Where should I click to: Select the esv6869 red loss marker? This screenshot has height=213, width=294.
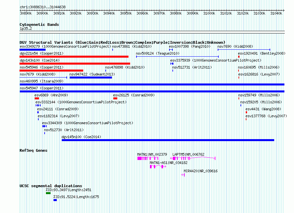pyautogui.click(x=37, y=98)
